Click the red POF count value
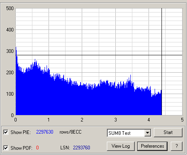 coord(37,148)
